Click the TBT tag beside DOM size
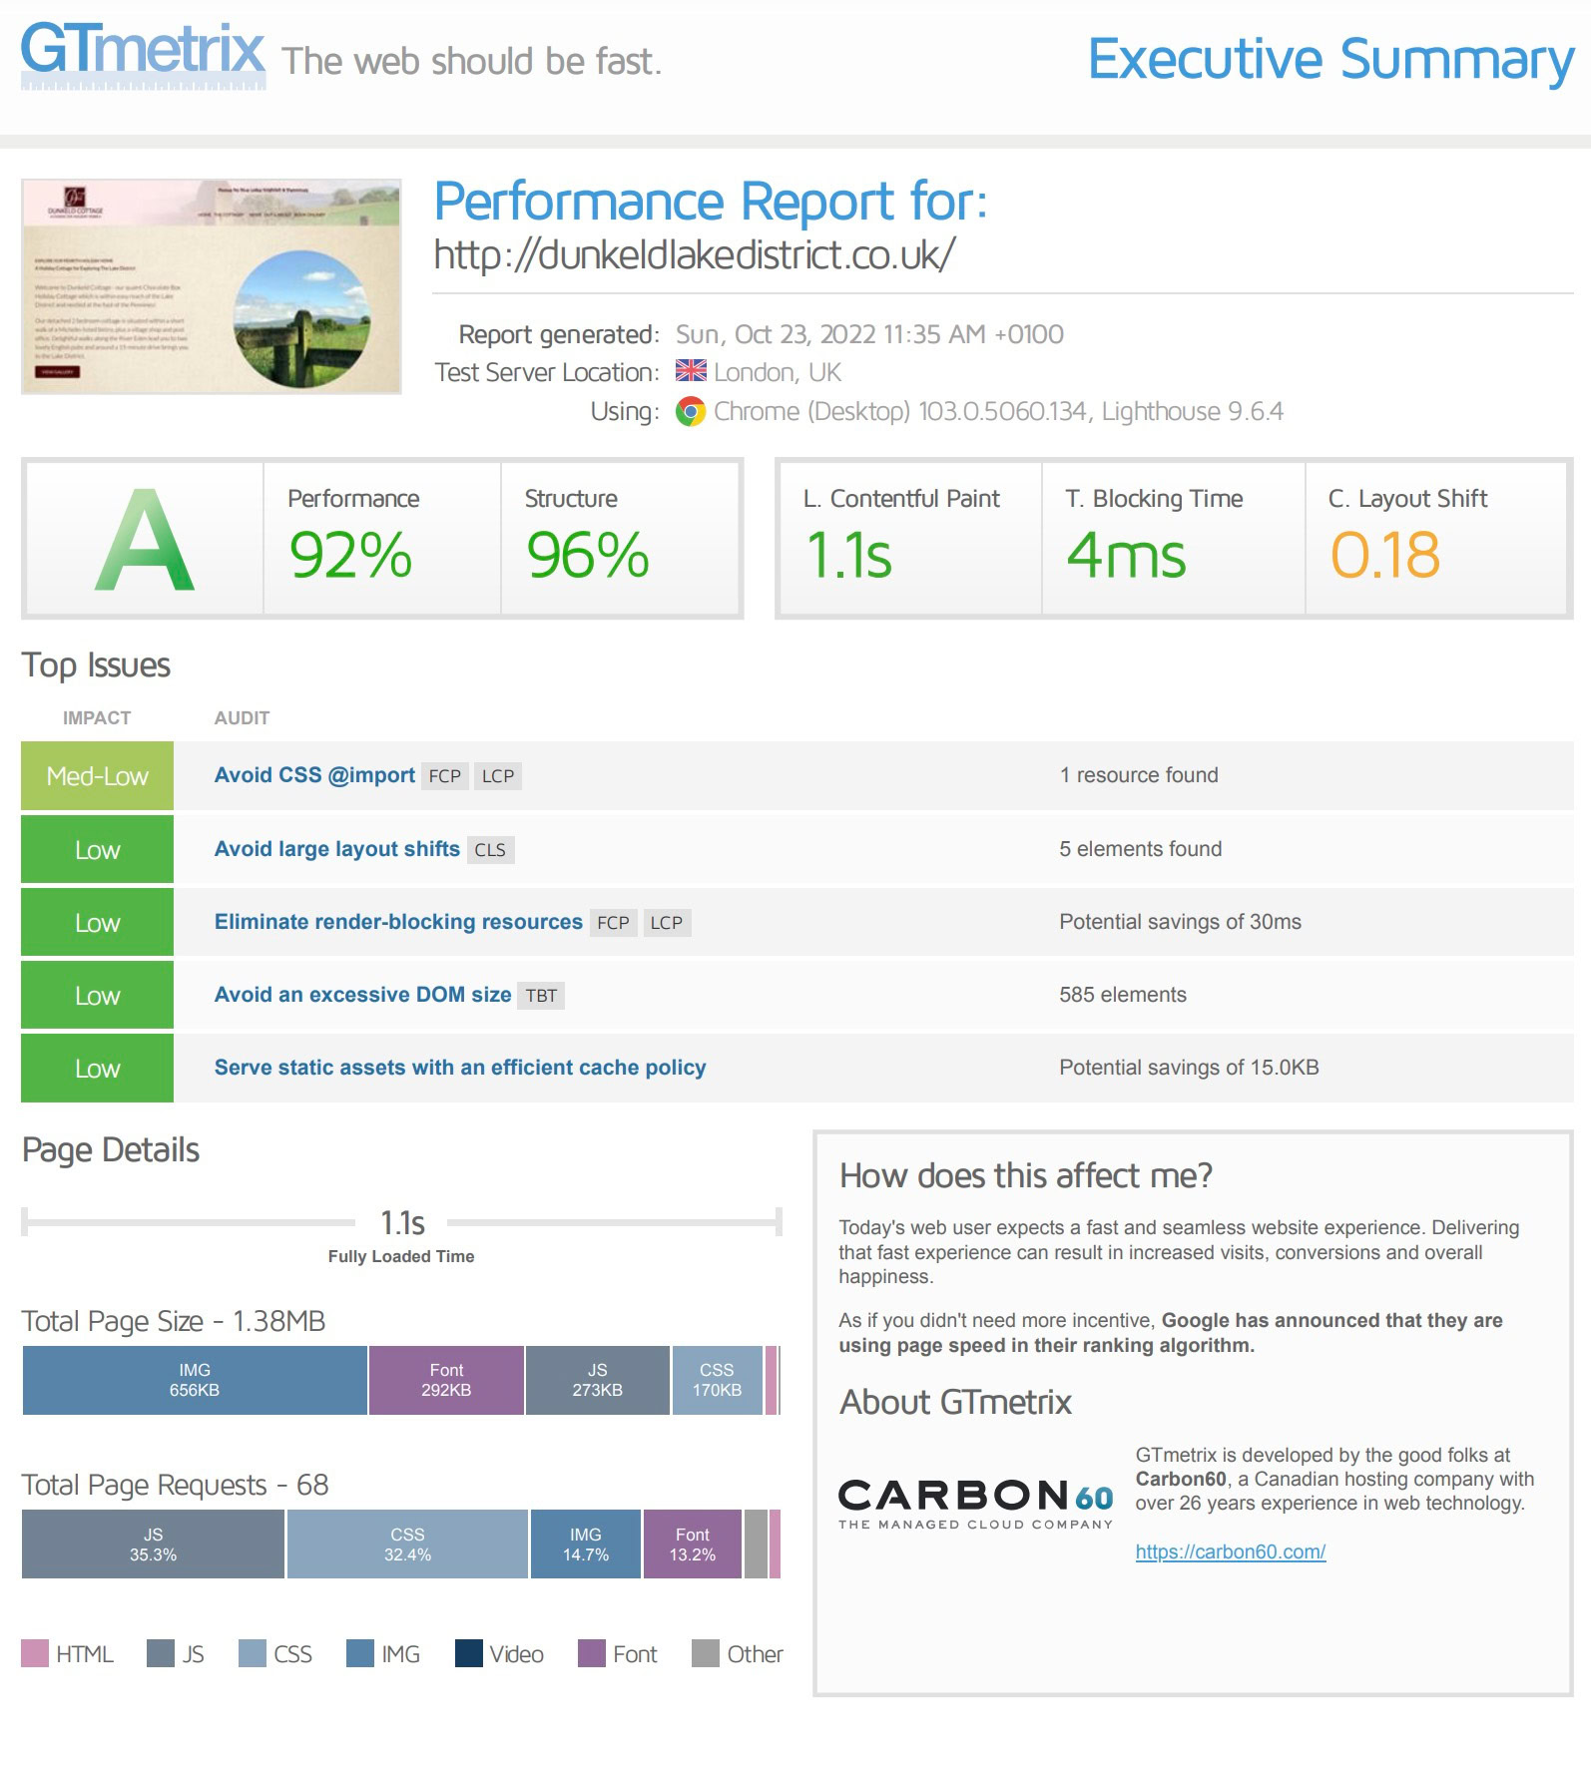This screenshot has height=1766, width=1591. tap(541, 996)
